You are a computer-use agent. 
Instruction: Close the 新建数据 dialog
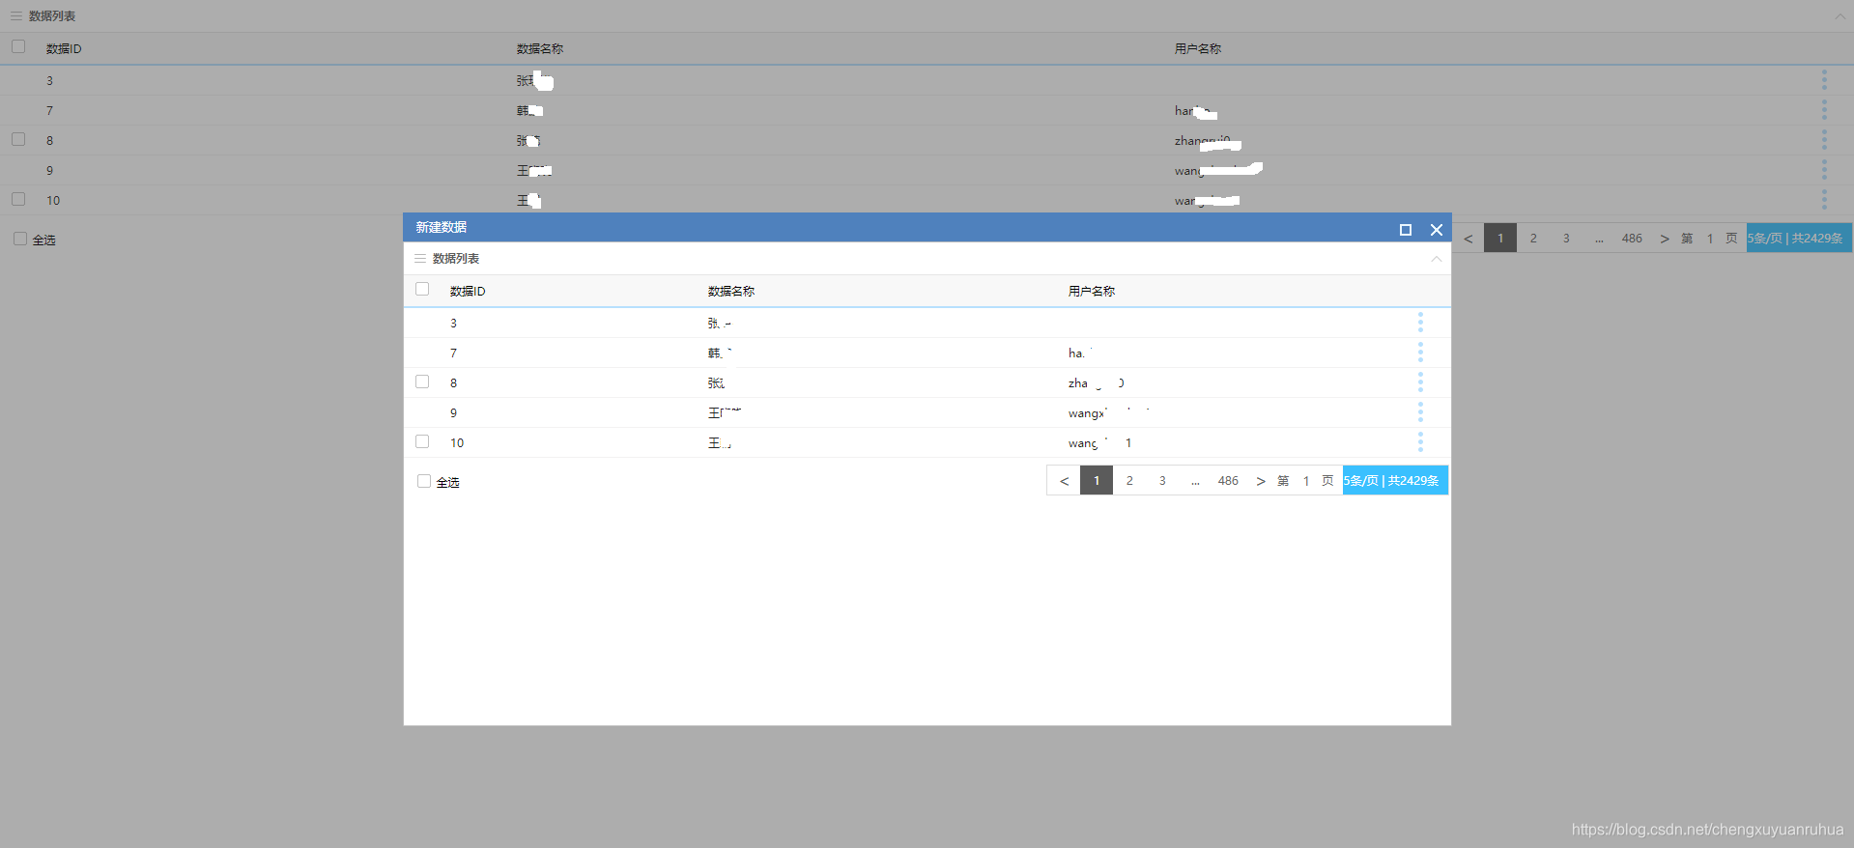(1437, 229)
